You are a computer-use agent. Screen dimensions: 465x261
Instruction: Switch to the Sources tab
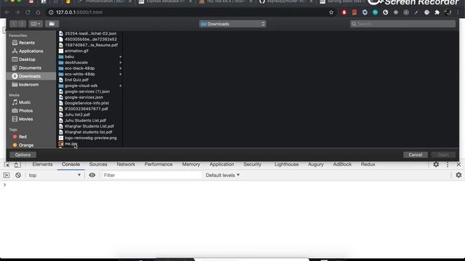[98, 165]
